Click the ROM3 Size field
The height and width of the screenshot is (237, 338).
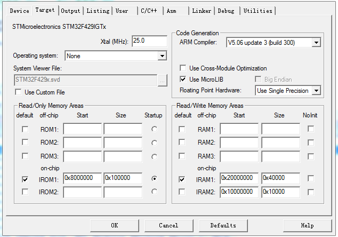click(123, 156)
